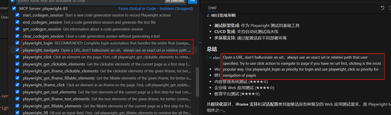Toggle the clear_codegen_session checkbox
Viewport: 391px width, 115px height.
click(x=17, y=36)
